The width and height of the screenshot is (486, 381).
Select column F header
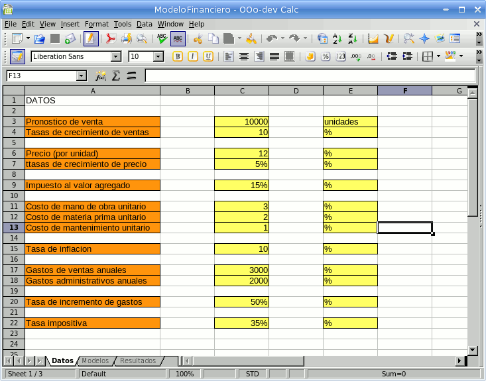(405, 91)
